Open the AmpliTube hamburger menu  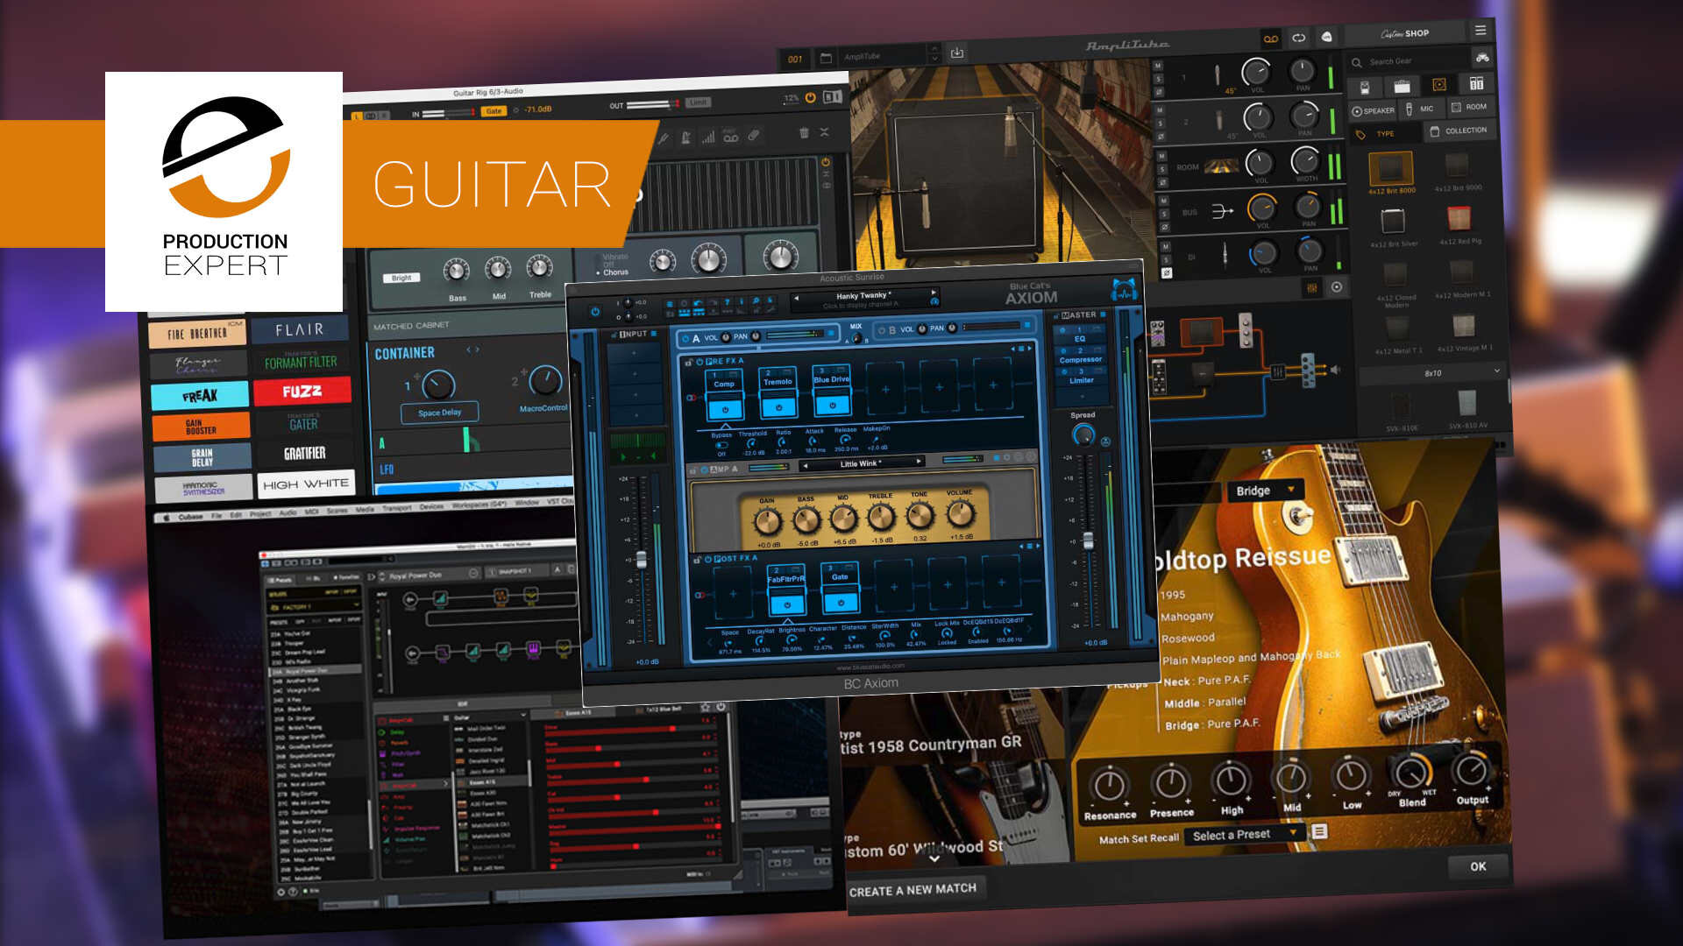coord(1481,31)
